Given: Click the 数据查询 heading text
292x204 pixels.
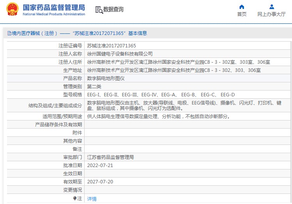Looking at the screenshot, I should pyautogui.click(x=113, y=9).
